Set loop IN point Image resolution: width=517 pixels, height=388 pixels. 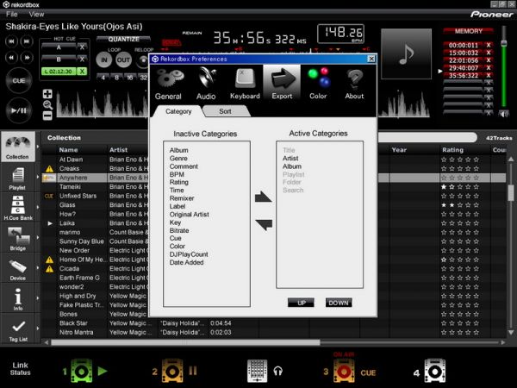point(104,60)
